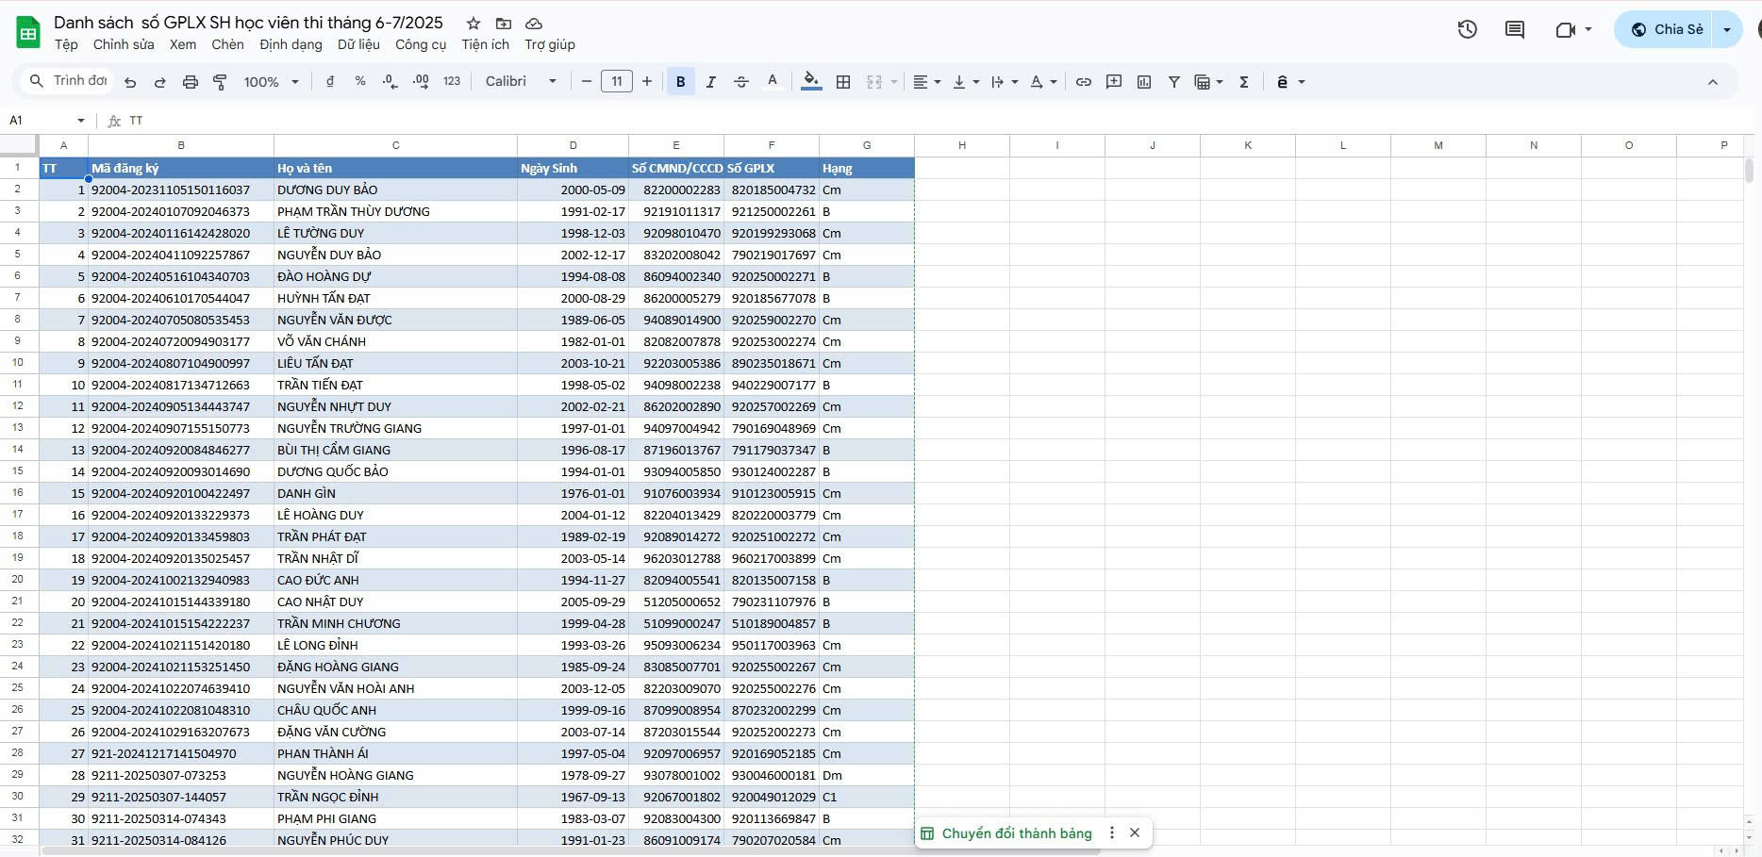The image size is (1762, 857).
Task: Open text color picker
Action: [x=773, y=82]
